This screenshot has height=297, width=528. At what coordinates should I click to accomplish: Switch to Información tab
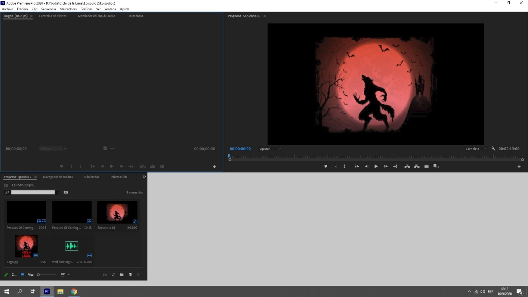119,177
